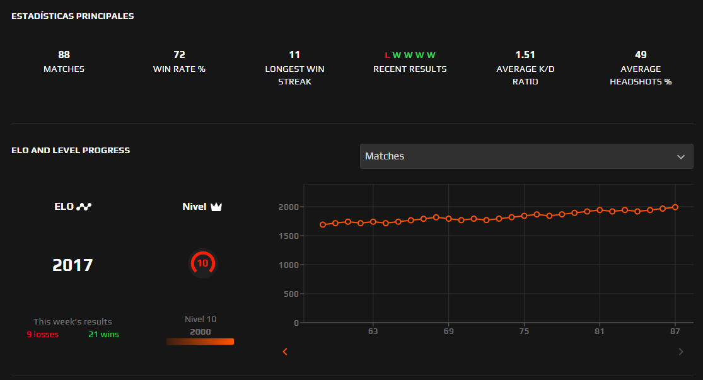Click the '9 losses' text
This screenshot has height=380, width=703.
pos(43,334)
